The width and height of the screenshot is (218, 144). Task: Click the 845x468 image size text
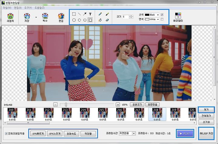[x=8, y=105]
